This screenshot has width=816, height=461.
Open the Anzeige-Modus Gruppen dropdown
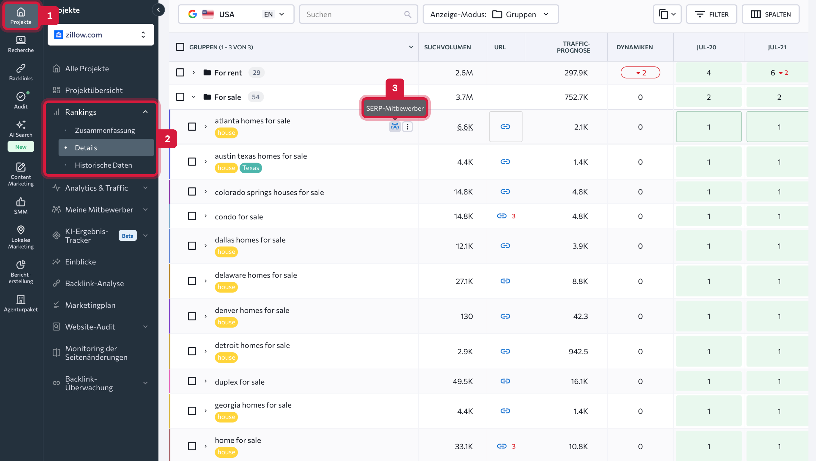point(490,14)
